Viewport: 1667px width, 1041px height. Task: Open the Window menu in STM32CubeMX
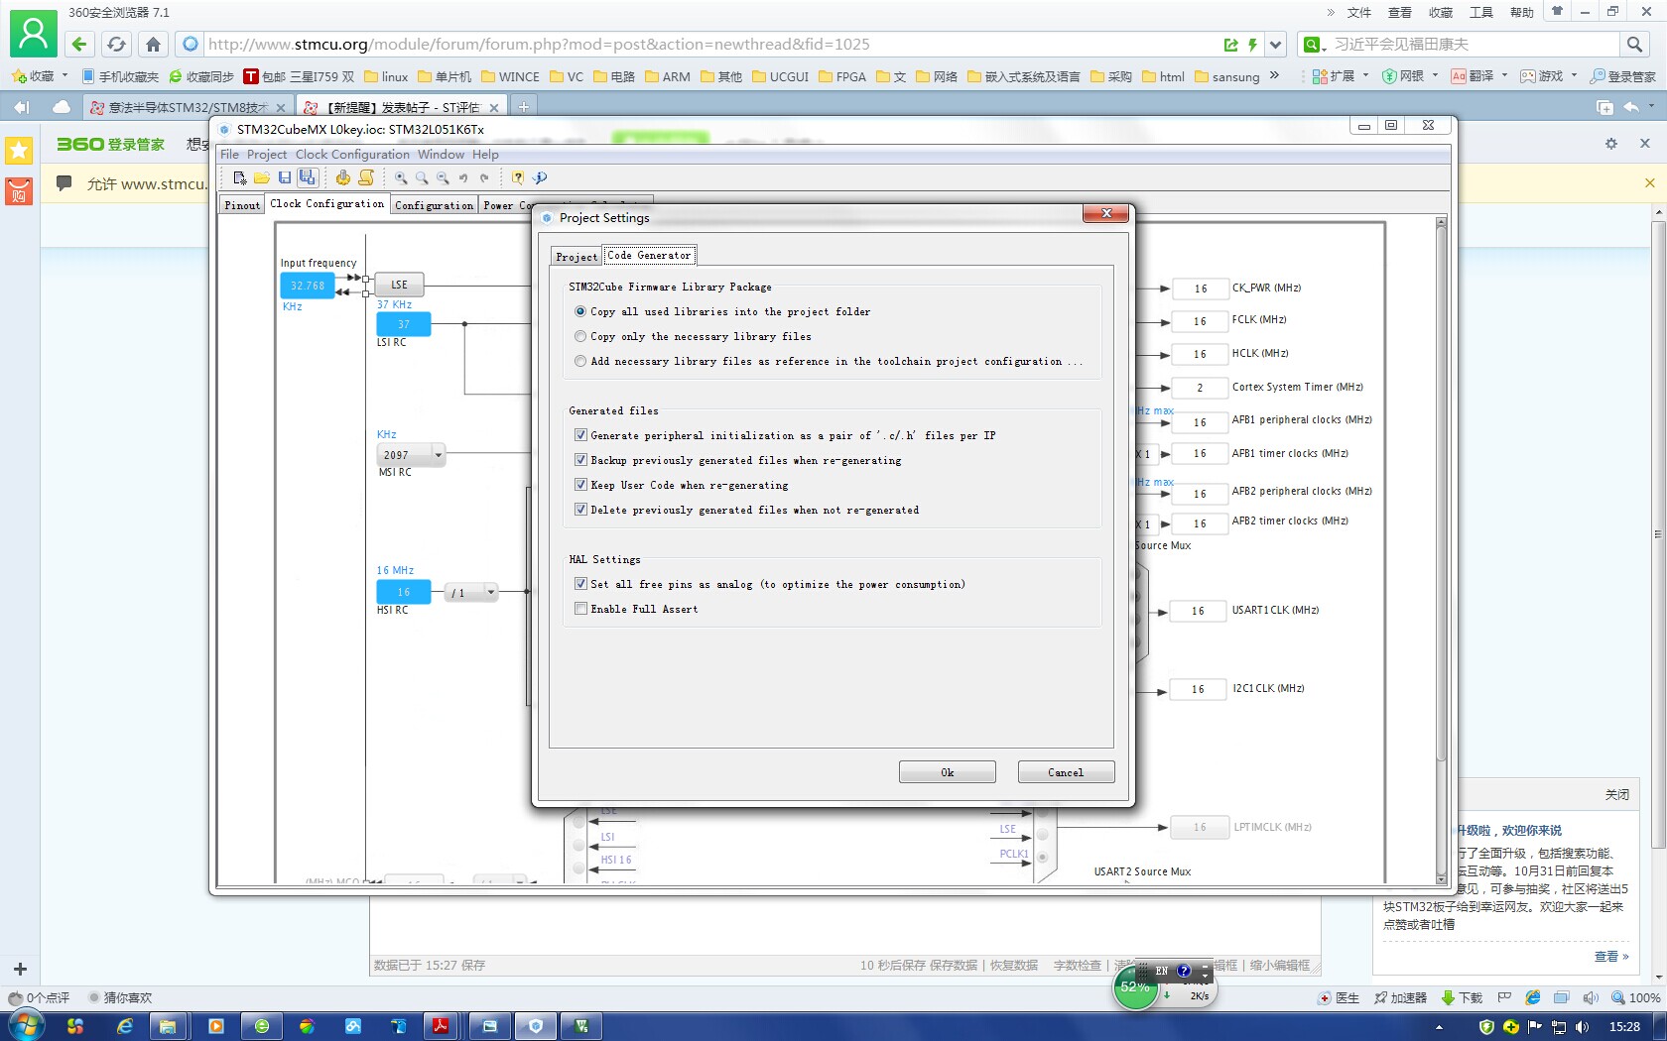point(441,155)
